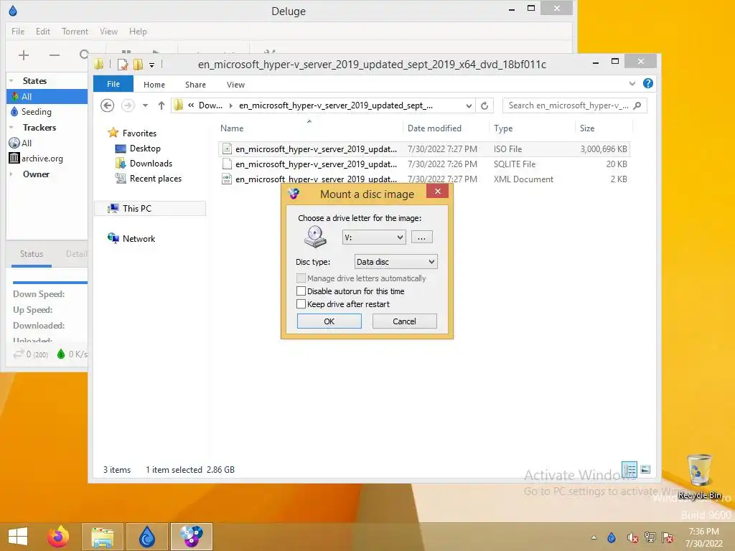Open File Explorer taskbar icon

(x=102, y=537)
